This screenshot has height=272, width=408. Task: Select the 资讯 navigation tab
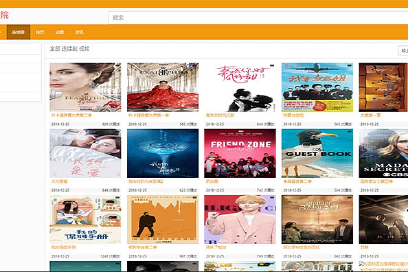(79, 32)
